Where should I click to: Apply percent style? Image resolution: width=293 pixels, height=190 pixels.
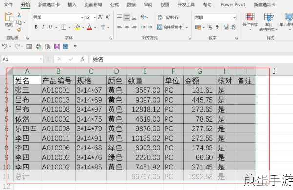tap(210, 27)
